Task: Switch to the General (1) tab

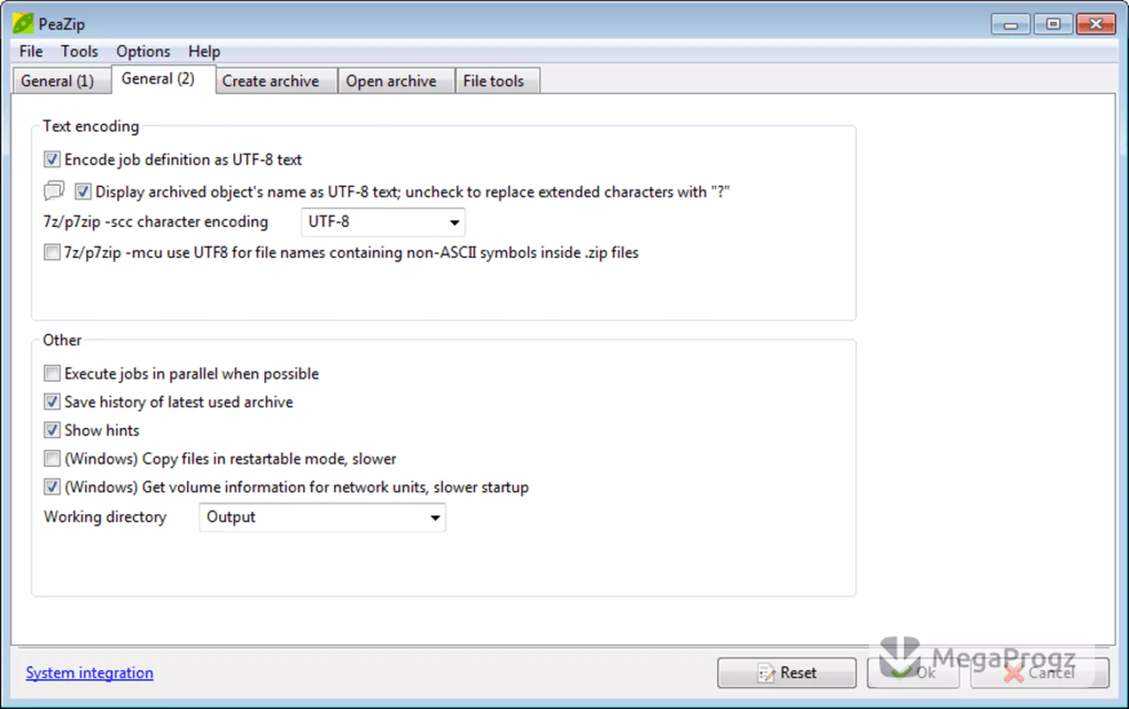Action: [62, 81]
